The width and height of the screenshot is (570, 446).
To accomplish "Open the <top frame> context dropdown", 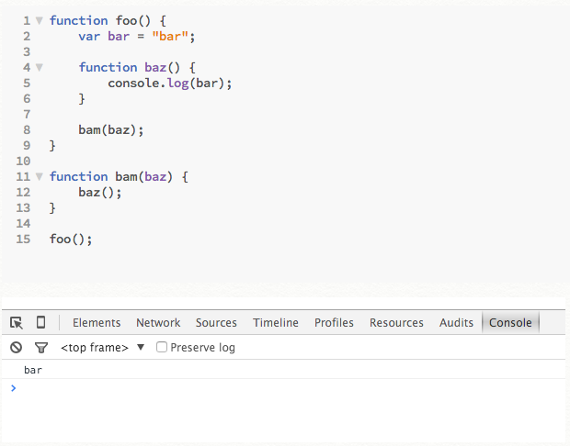I will pos(103,348).
